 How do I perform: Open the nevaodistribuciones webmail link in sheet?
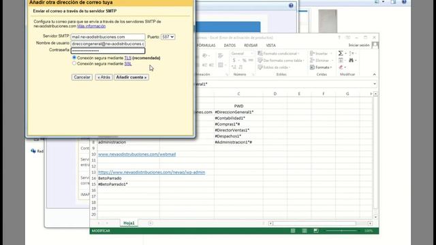[137, 154]
